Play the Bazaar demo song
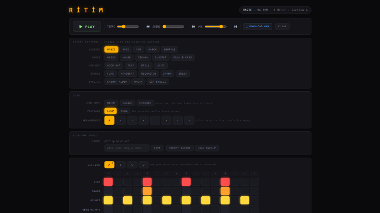The image size is (380, 213). pyautogui.click(x=127, y=103)
